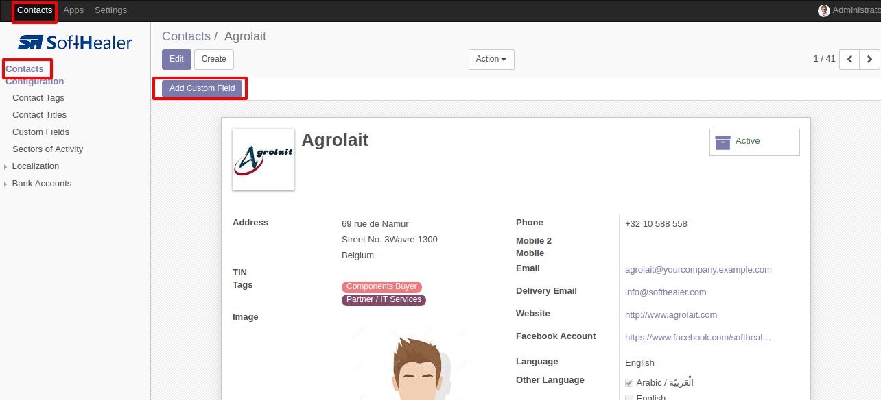Viewport: 881px width, 400px height.
Task: Open Sectors of Activity in sidebar
Action: tap(48, 149)
